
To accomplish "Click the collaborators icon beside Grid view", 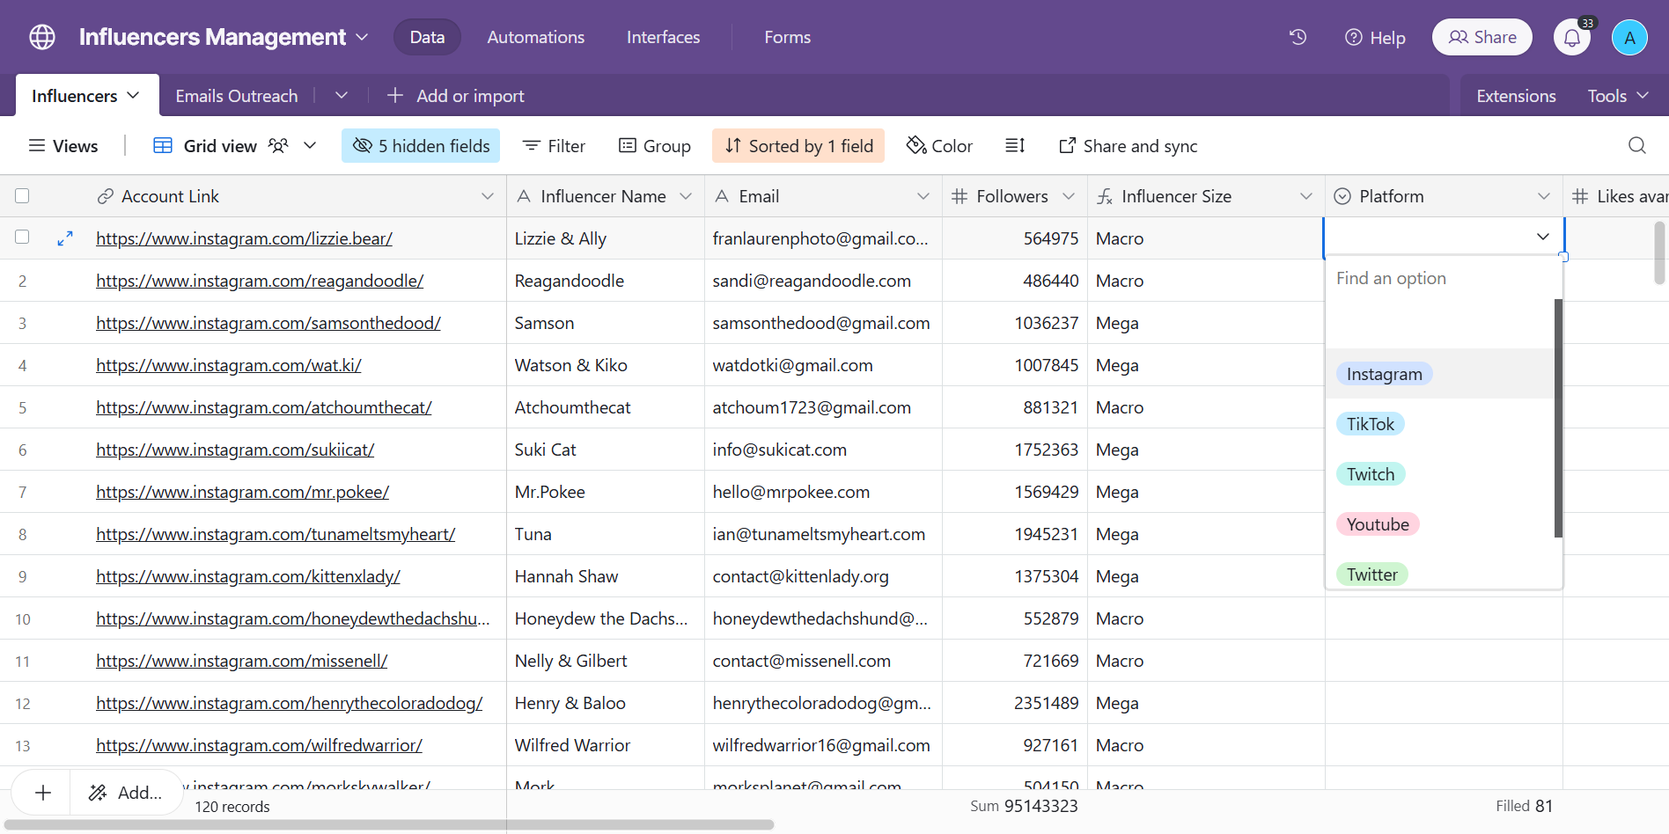I will click(x=278, y=145).
